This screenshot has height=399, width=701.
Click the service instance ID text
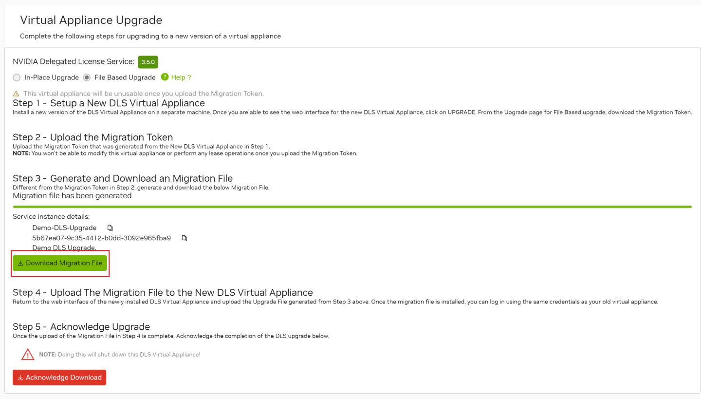coord(101,238)
